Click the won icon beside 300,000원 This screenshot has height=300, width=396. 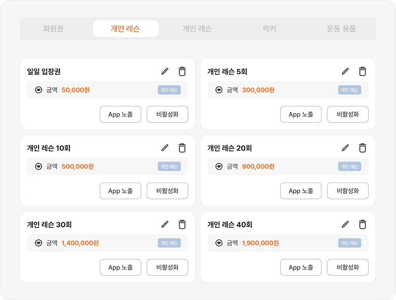(219, 90)
